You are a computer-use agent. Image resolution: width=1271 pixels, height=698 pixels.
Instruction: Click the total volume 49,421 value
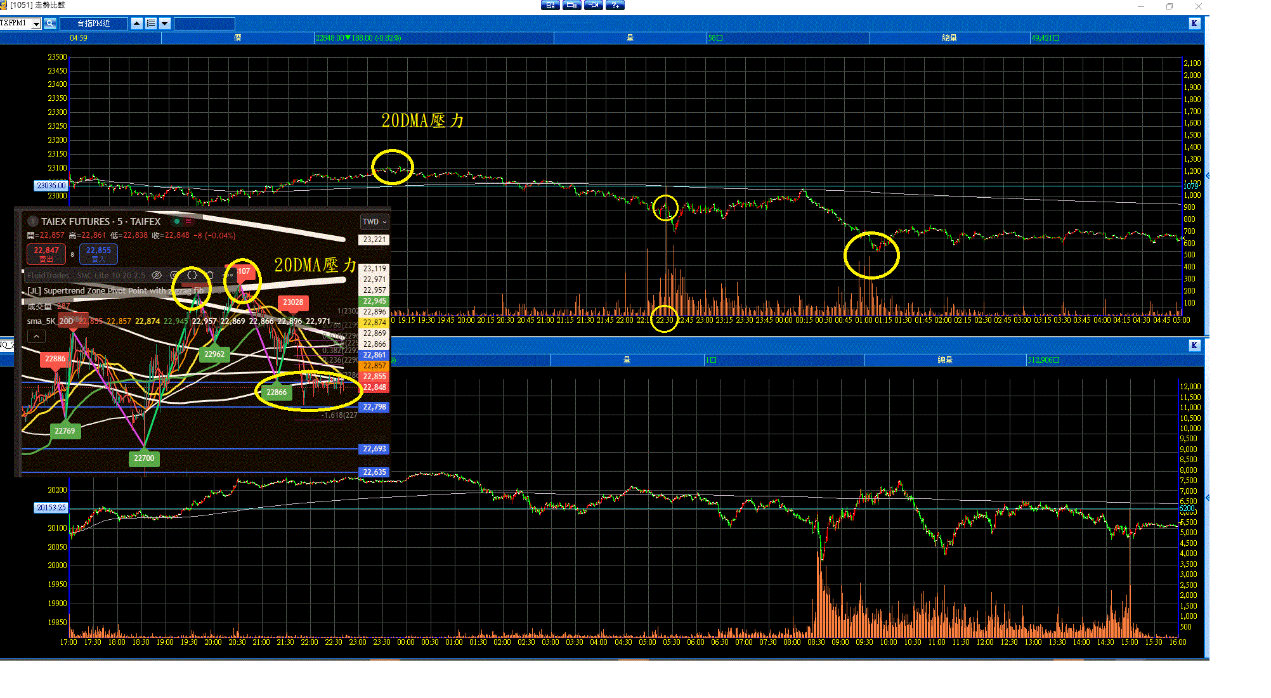(x=1045, y=38)
